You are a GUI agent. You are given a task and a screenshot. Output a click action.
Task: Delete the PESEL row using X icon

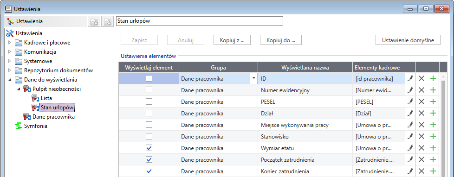pyautogui.click(x=422, y=101)
